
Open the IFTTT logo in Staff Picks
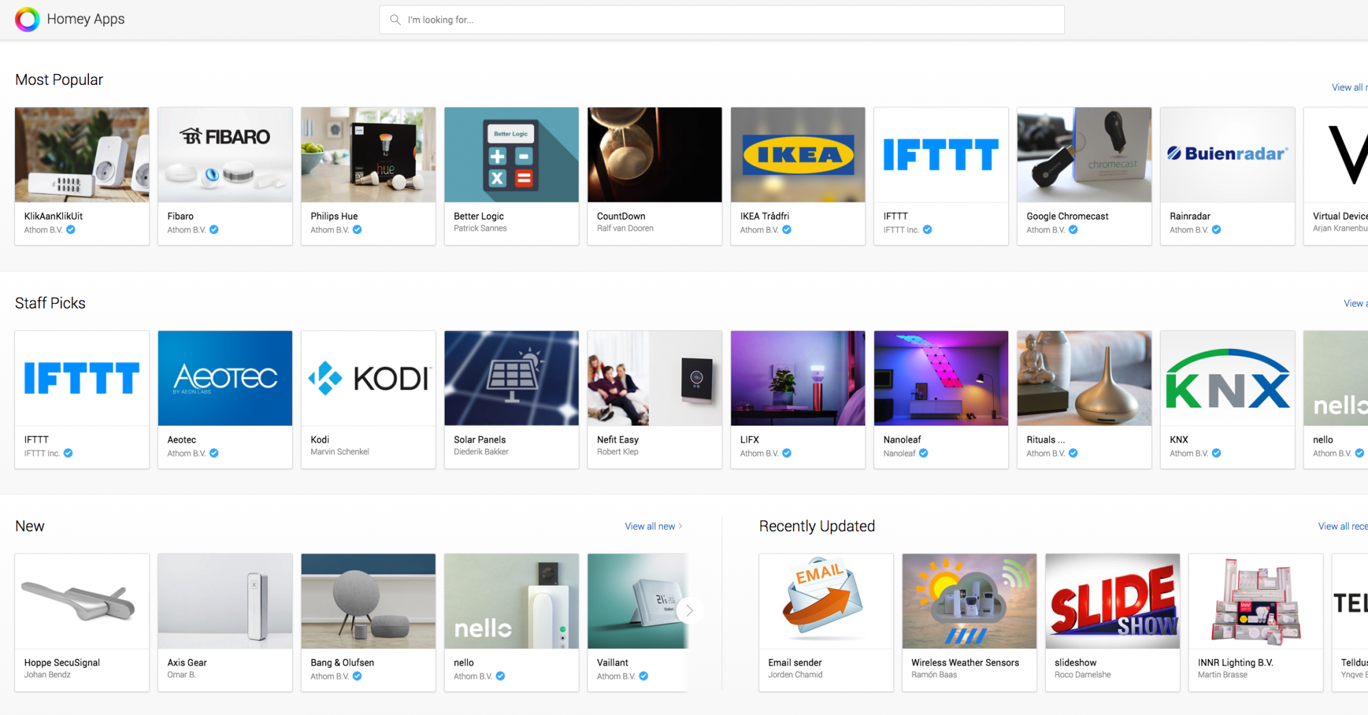pyautogui.click(x=82, y=378)
